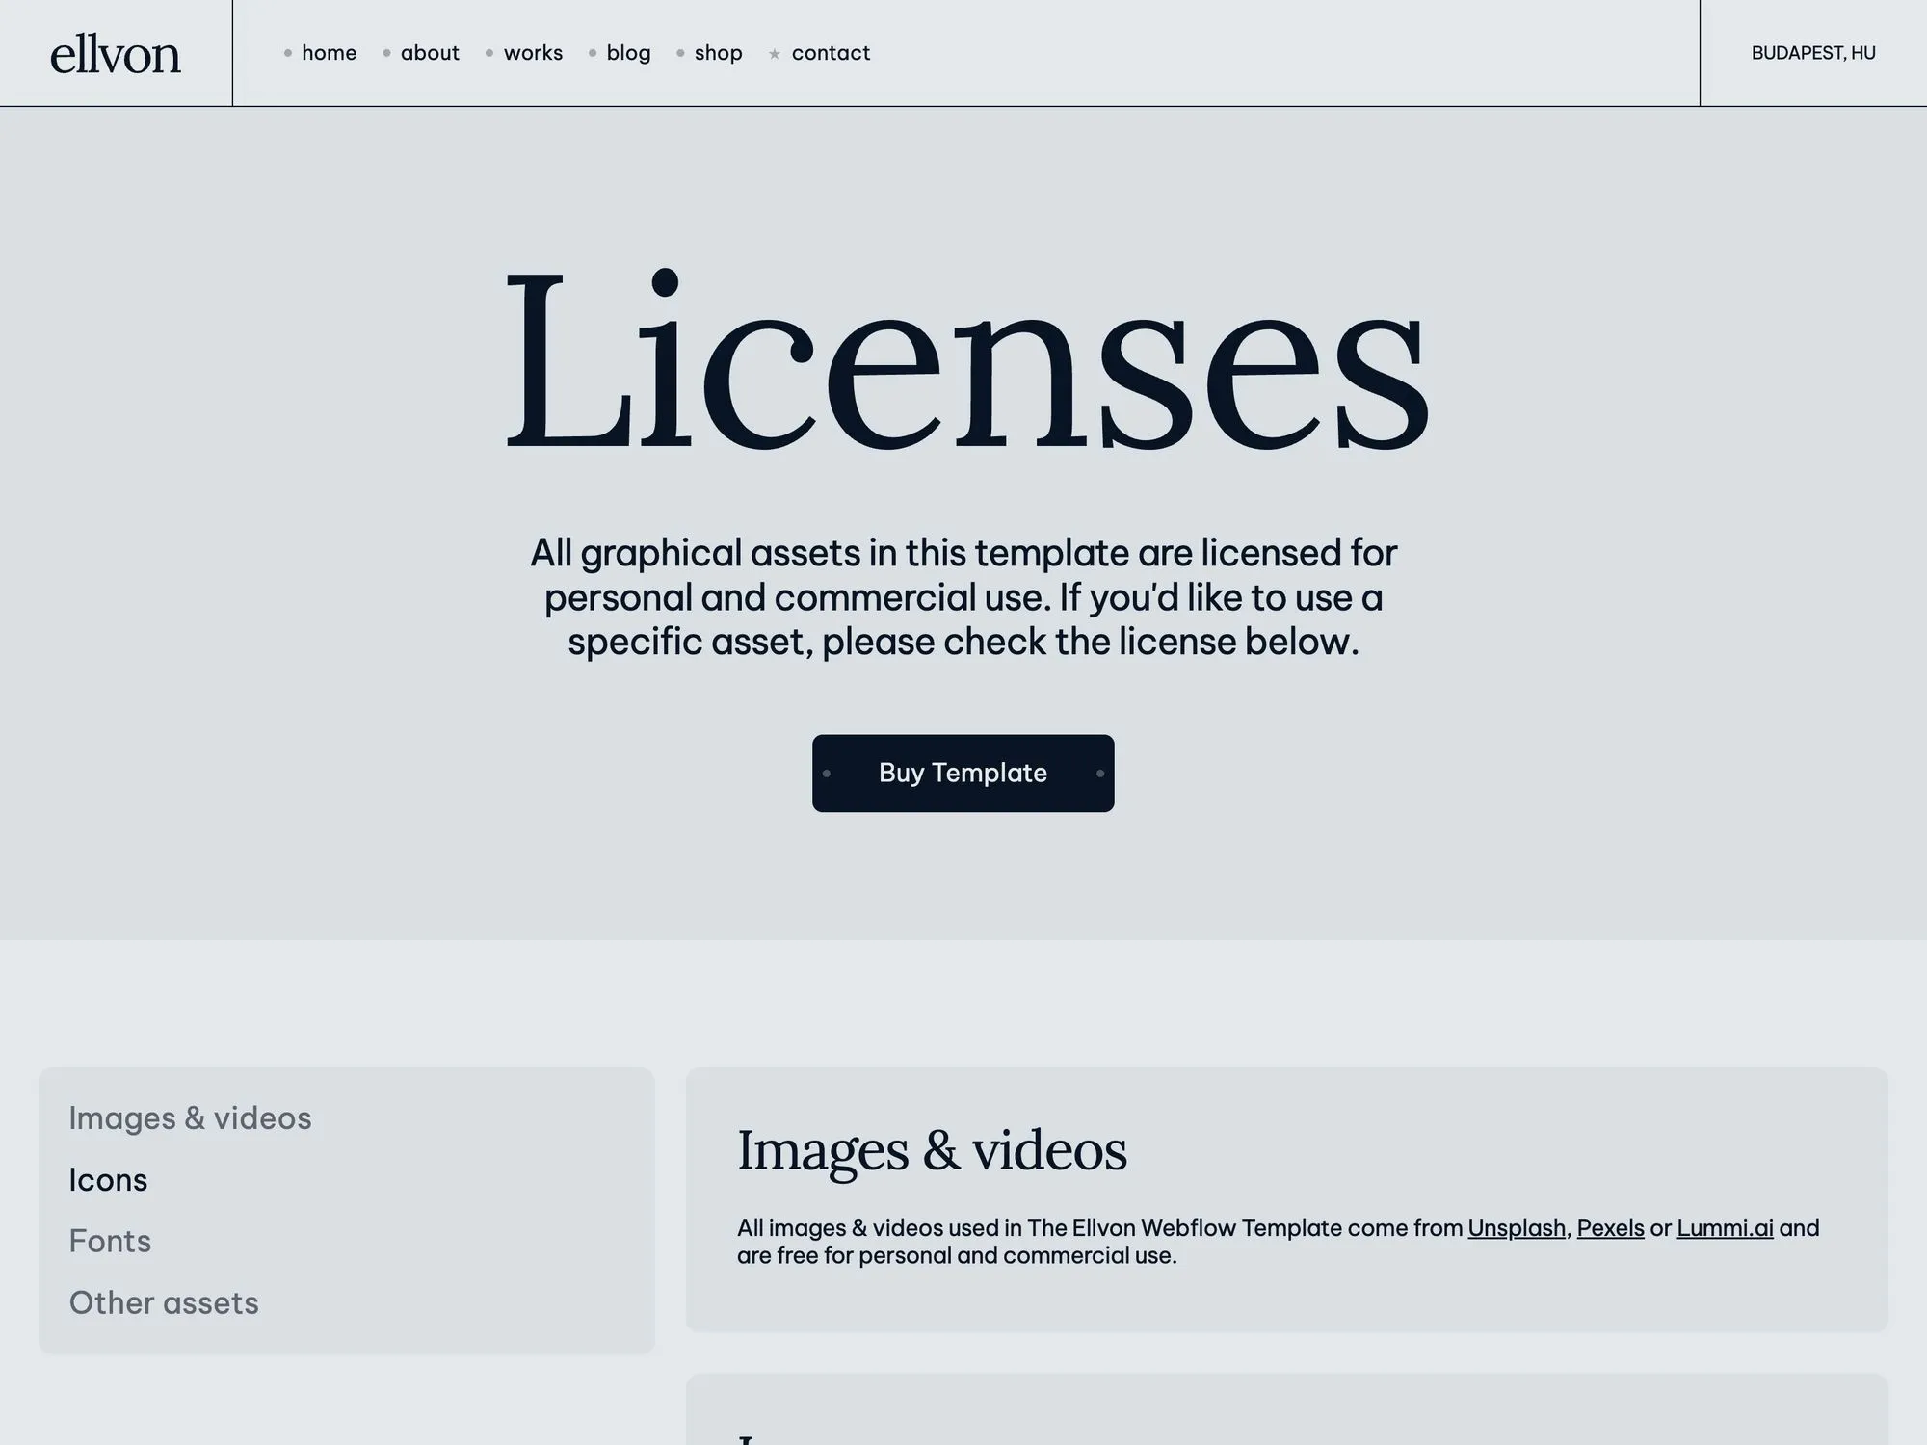Click the Budapest, HU location label

coord(1812,53)
